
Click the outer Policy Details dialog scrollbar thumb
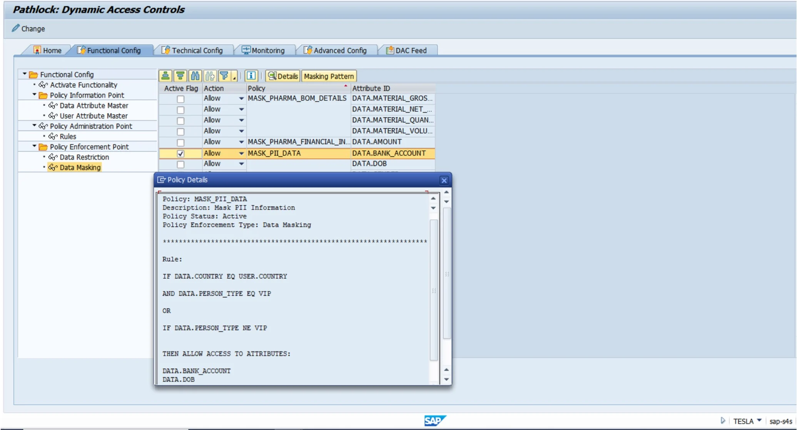click(x=447, y=273)
